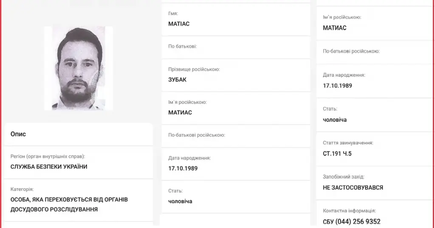Screen dimensions: 435x228
Task: Click the wanted person's photo thumbnail
Action: pos(79,68)
